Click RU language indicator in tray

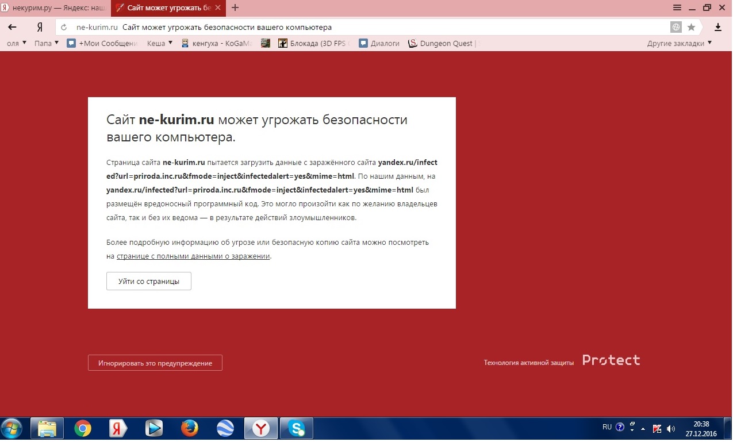[607, 427]
